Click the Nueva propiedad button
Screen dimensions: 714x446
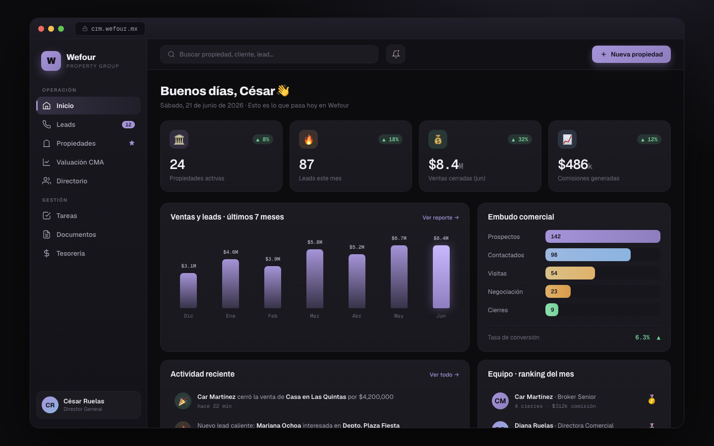pos(631,55)
